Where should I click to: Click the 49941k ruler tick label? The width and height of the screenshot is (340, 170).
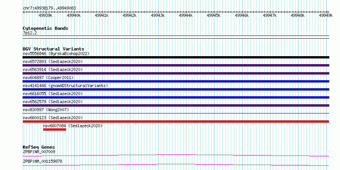click(102, 15)
